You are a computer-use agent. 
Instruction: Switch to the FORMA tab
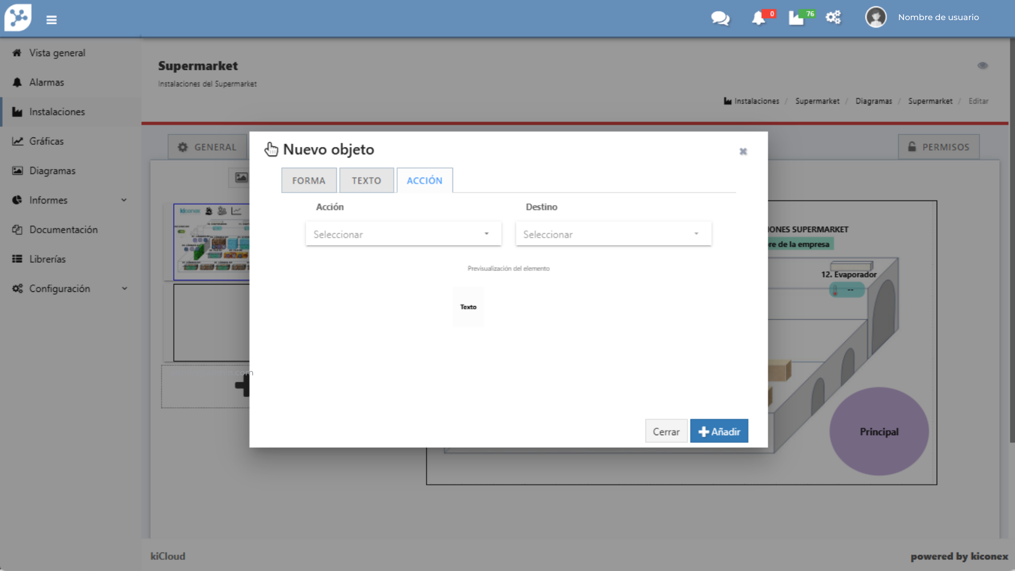point(309,181)
